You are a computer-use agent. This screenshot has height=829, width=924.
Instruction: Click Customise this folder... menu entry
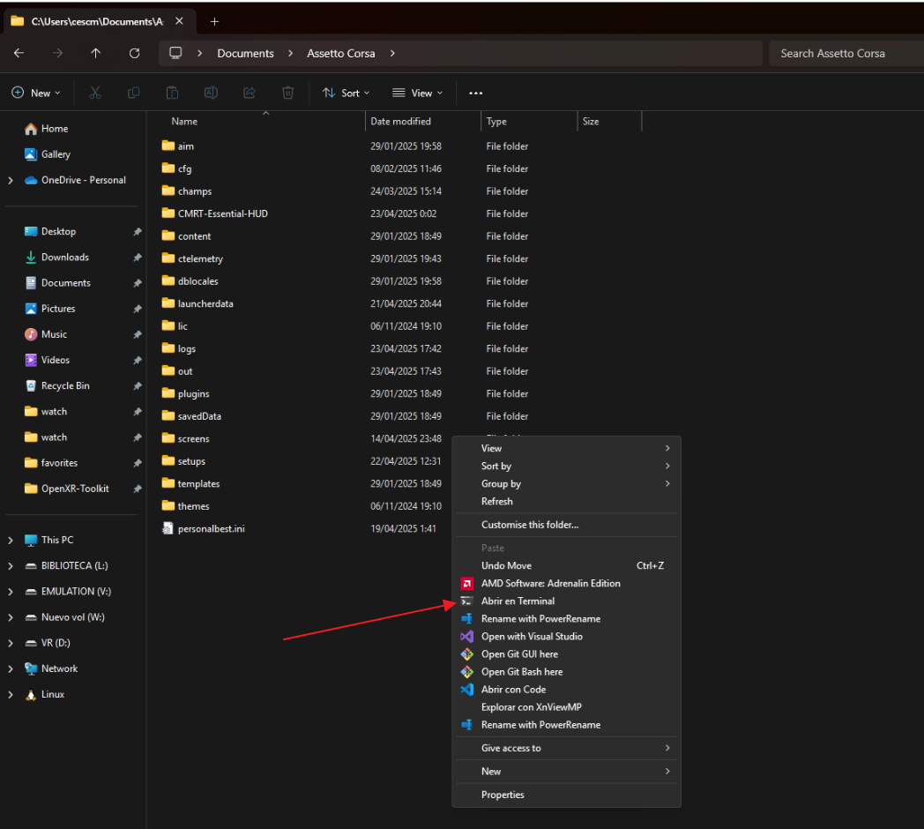coord(530,525)
